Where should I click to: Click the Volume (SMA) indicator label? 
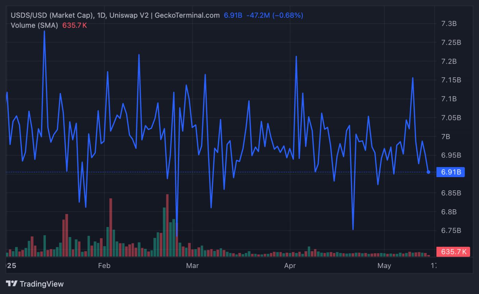point(34,25)
